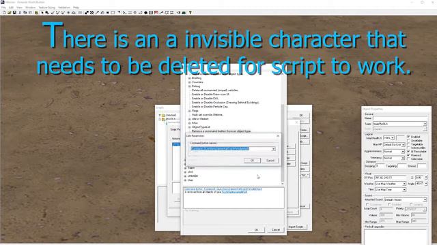Viewport: 437px width, 245px height.
Task: Toggle the Powered checkbox
Action: [x=408, y=155]
